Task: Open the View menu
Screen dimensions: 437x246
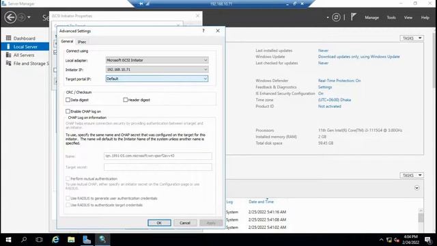Action: [x=408, y=17]
